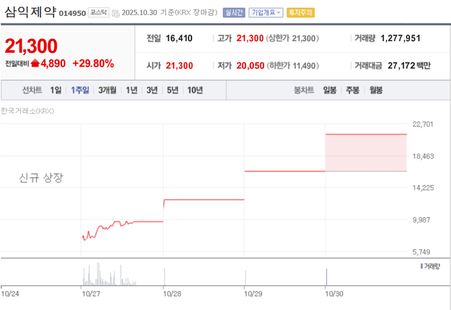The height and width of the screenshot is (310, 451).
Task: Switch chart to 1년 range
Action: click(x=131, y=91)
